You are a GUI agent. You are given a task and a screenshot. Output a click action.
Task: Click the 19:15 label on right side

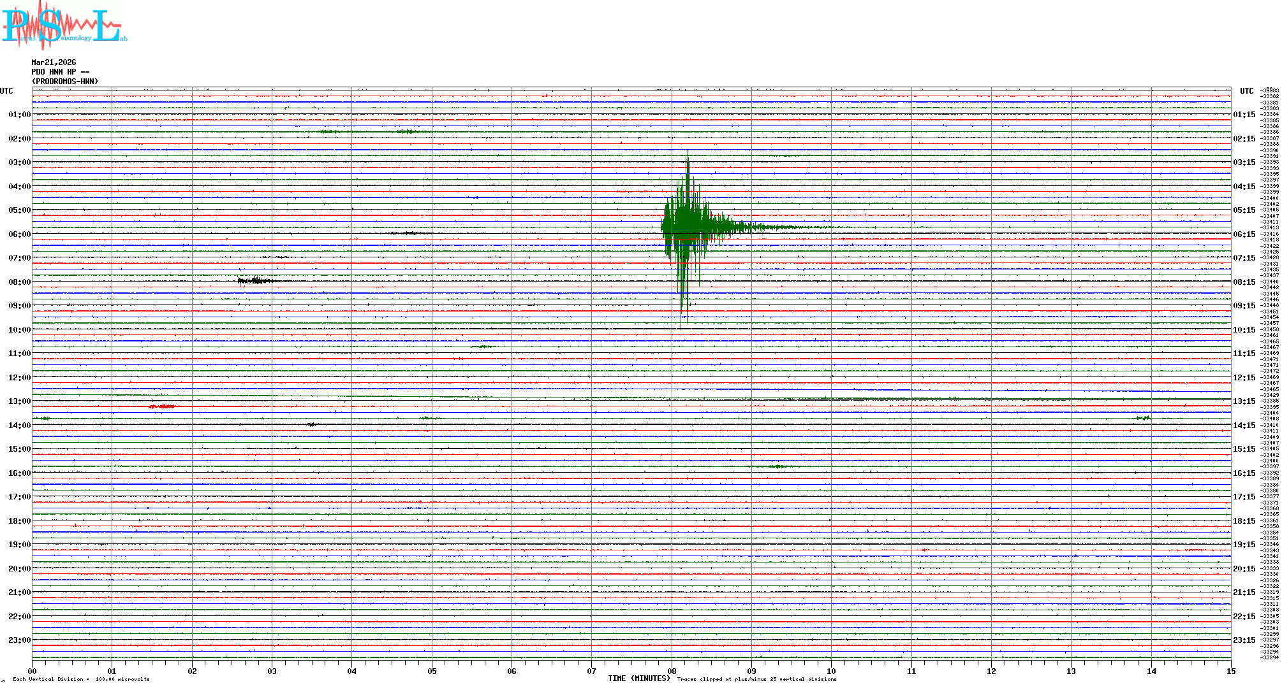(1244, 545)
